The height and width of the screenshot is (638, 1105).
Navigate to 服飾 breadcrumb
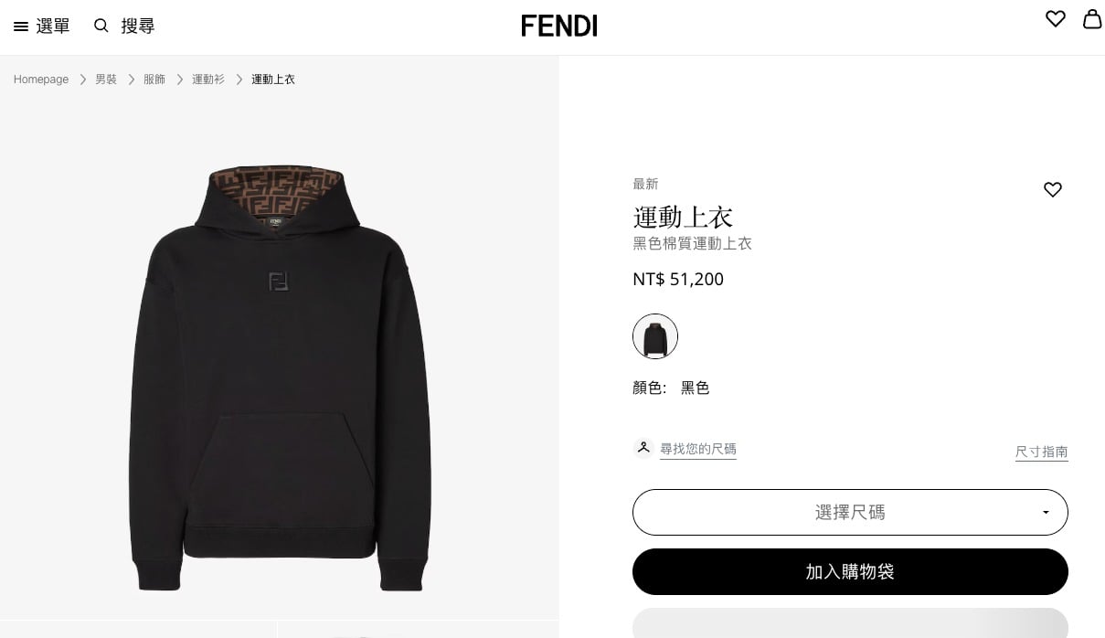(x=154, y=80)
